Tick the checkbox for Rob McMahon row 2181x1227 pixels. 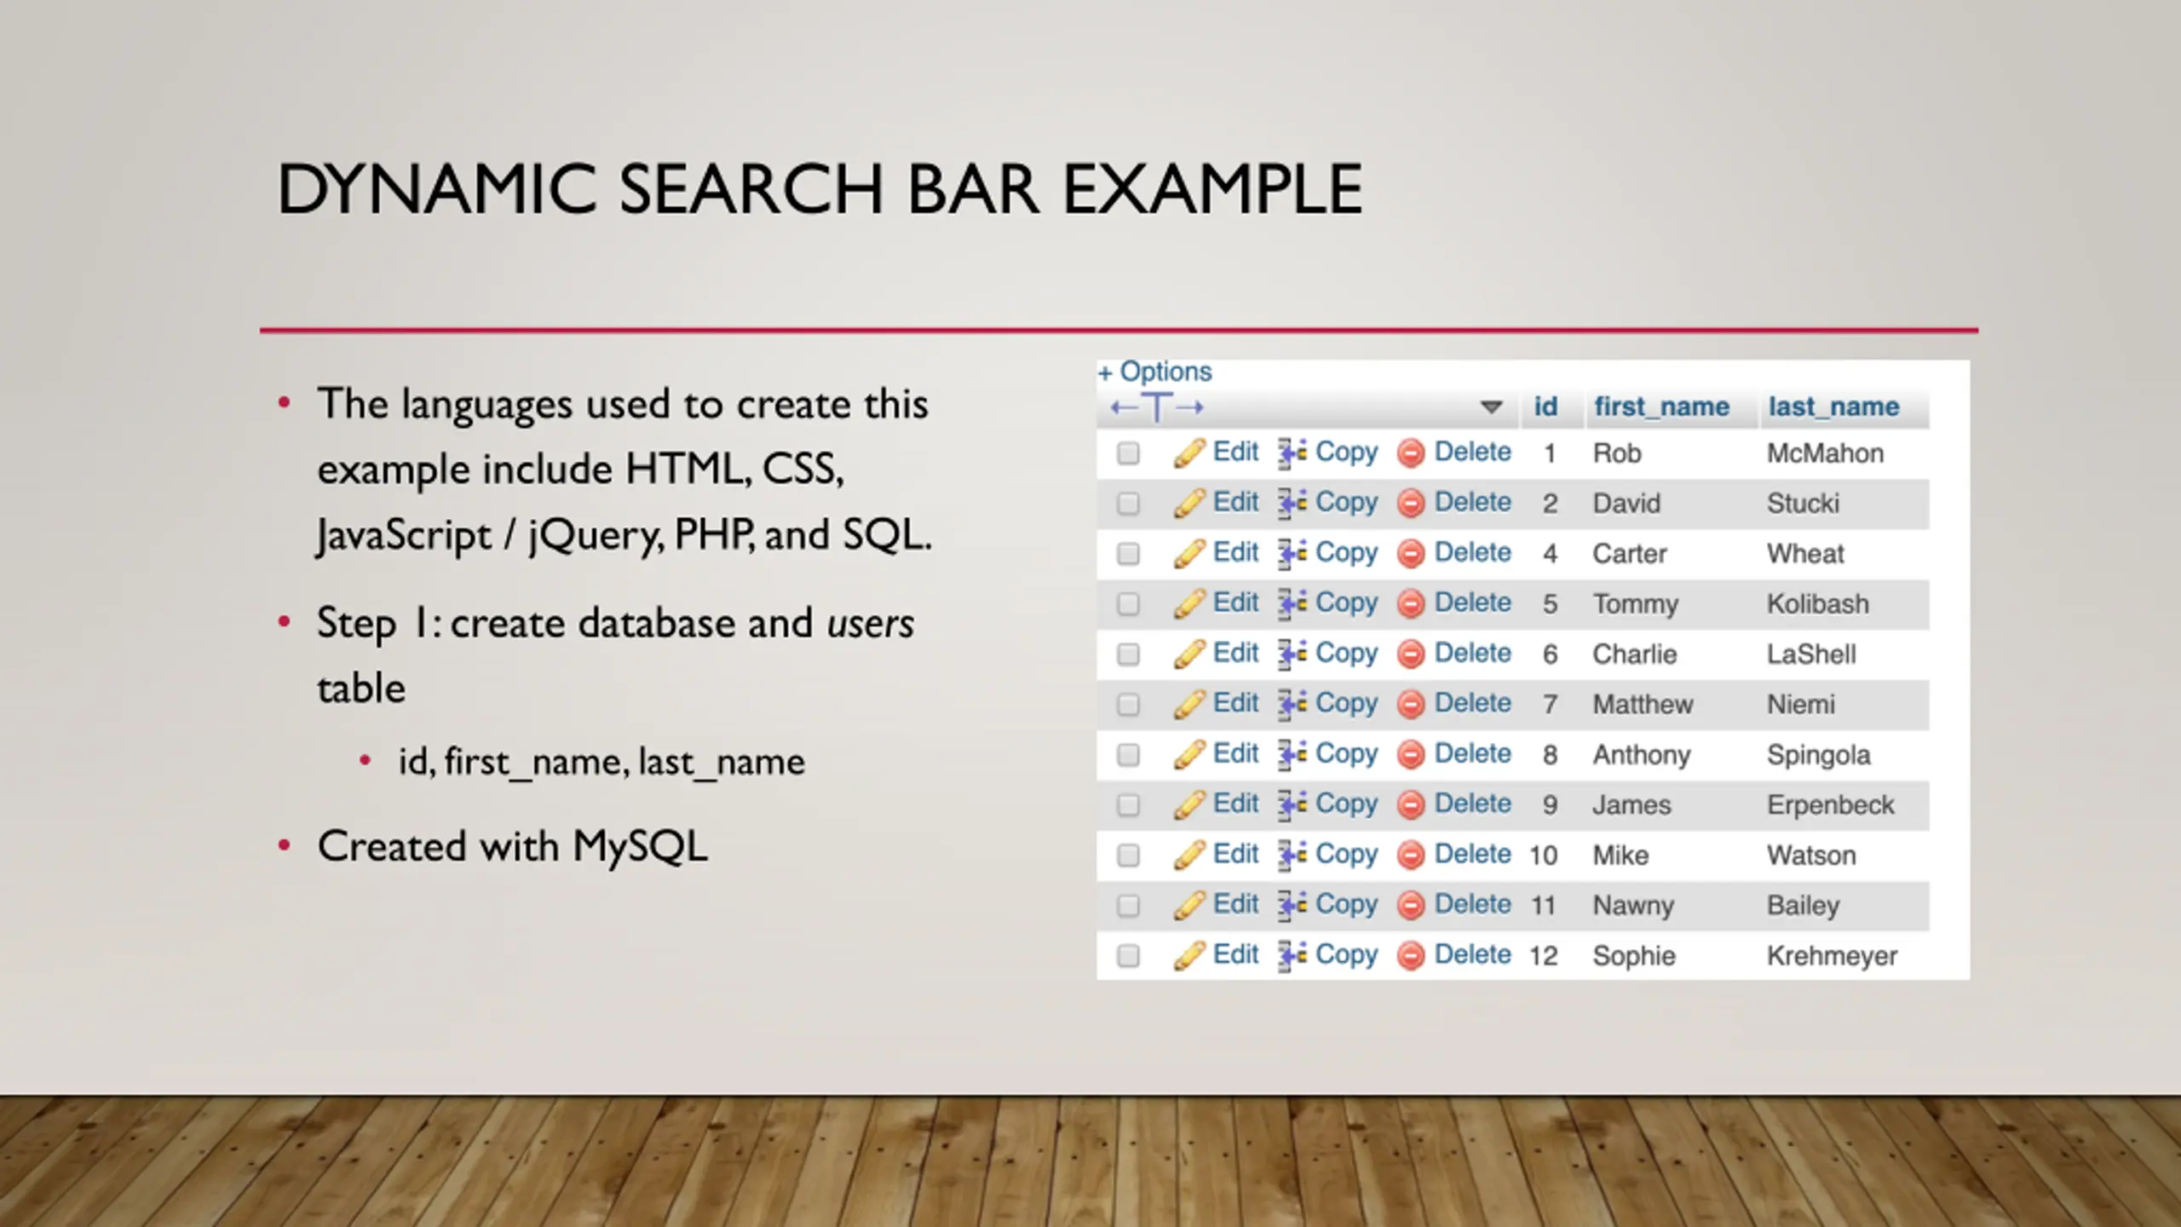coord(1128,453)
